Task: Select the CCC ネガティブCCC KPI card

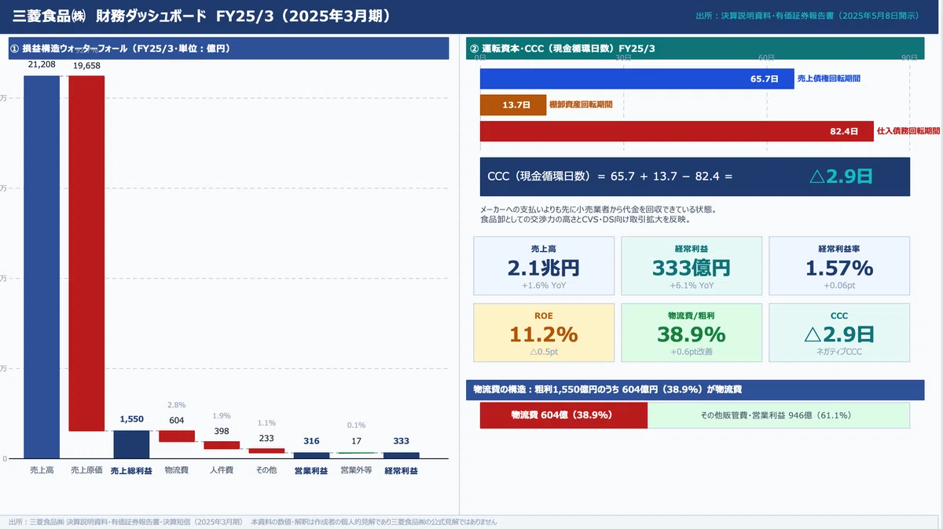Action: pyautogui.click(x=839, y=333)
